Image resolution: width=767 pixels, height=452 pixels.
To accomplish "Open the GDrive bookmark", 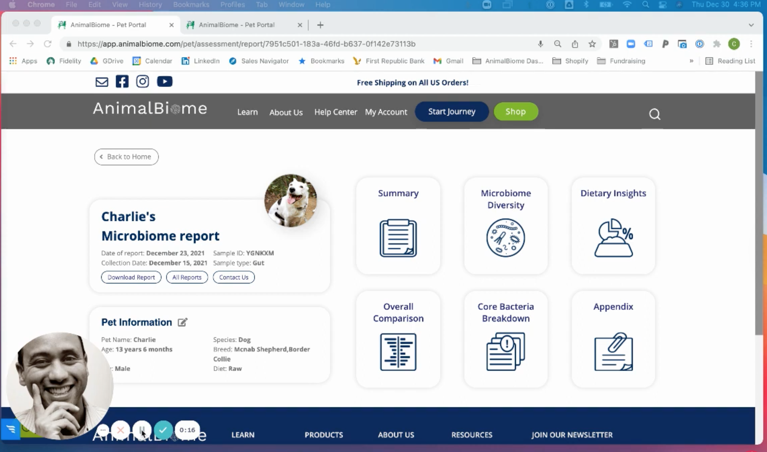I will click(x=107, y=61).
